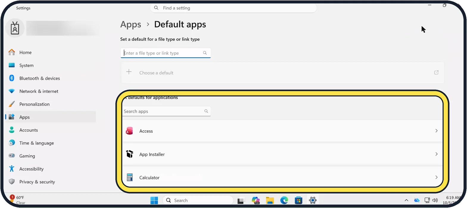This screenshot has height=208, width=467.
Task: Select Network & internet in sidebar
Action: [x=51, y=91]
